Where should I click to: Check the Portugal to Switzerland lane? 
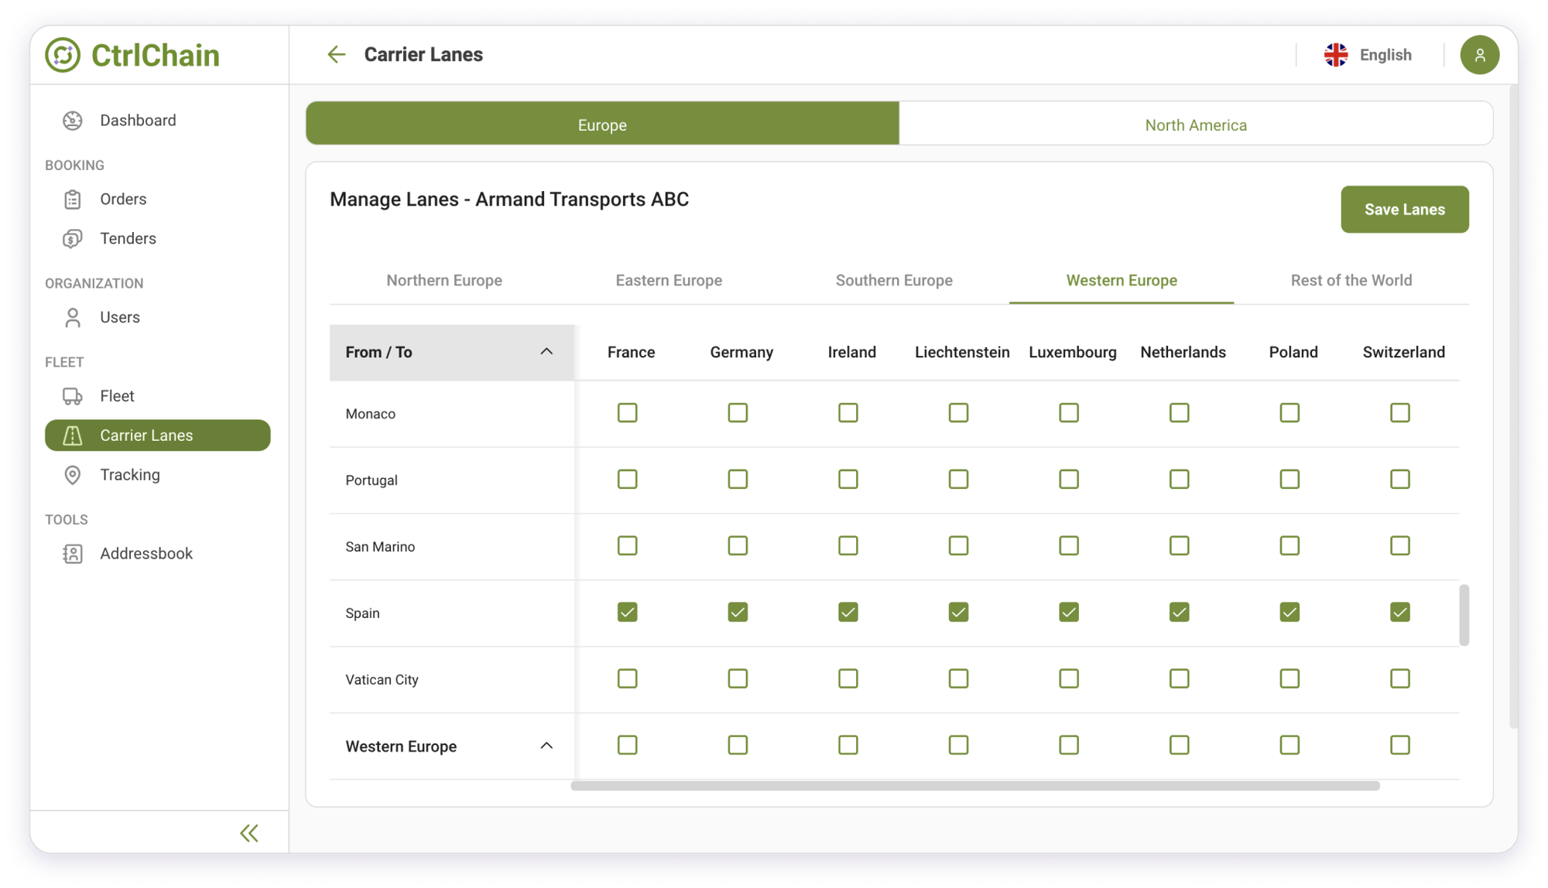1399,480
